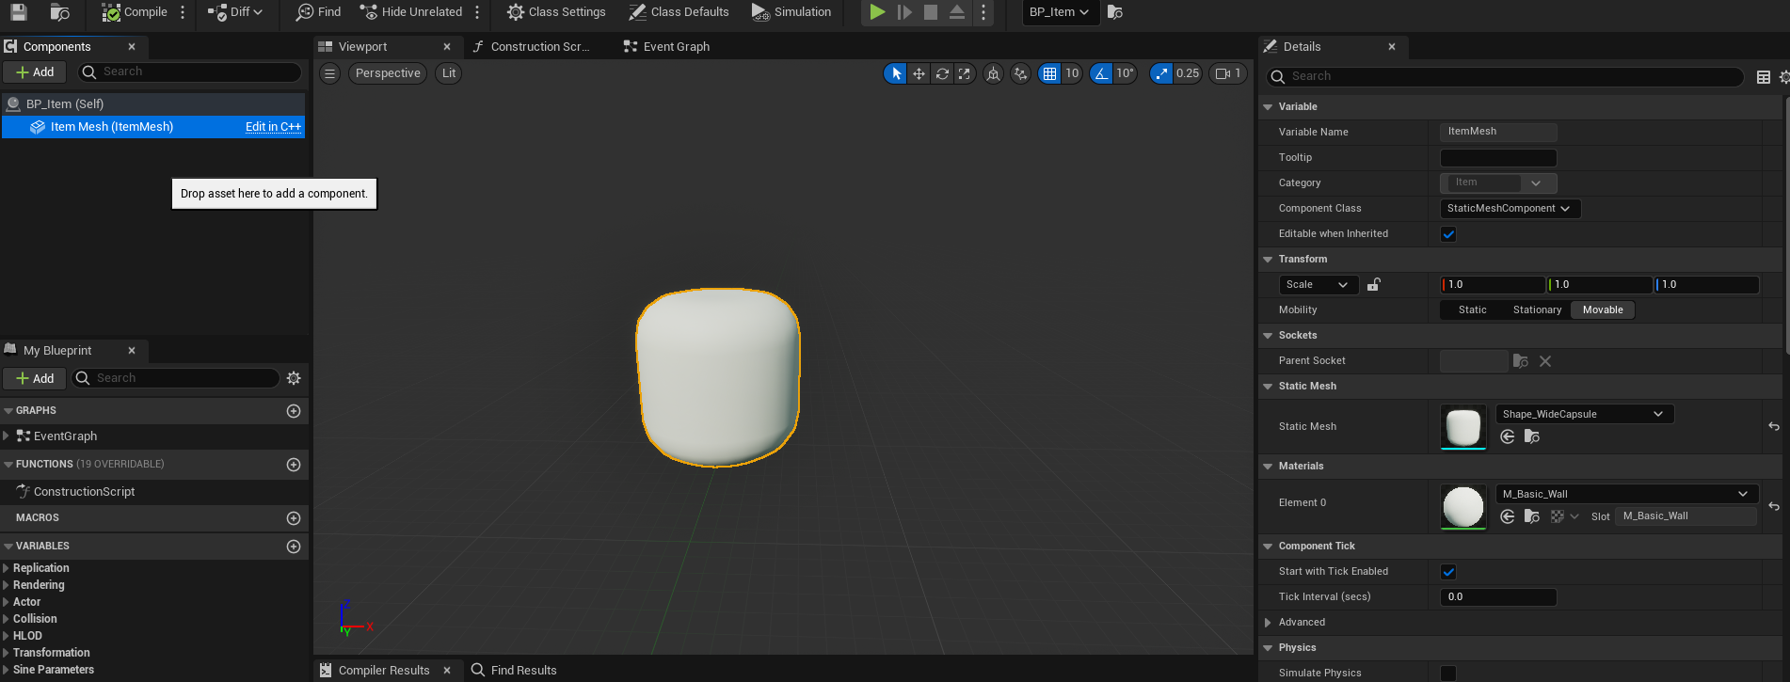Select the translate gizmo tool in viewport
Screen dimensions: 1790x682
pyautogui.click(x=919, y=73)
